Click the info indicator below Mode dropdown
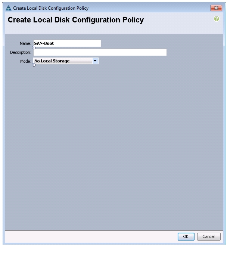The width and height of the screenshot is (230, 257). (x=34, y=65)
